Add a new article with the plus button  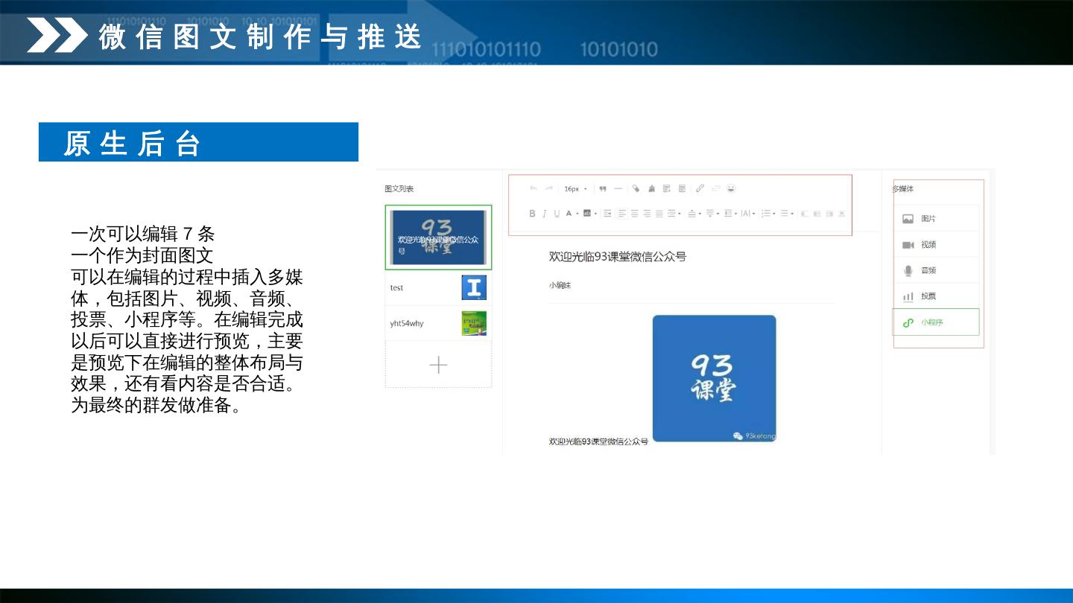tap(438, 365)
